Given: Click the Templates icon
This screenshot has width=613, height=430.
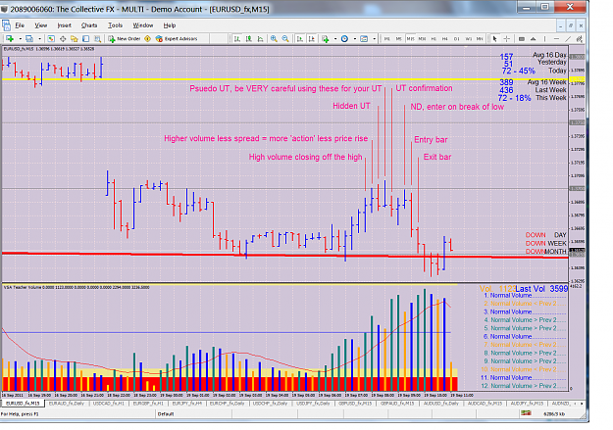Looking at the screenshot, I should click(x=364, y=38).
